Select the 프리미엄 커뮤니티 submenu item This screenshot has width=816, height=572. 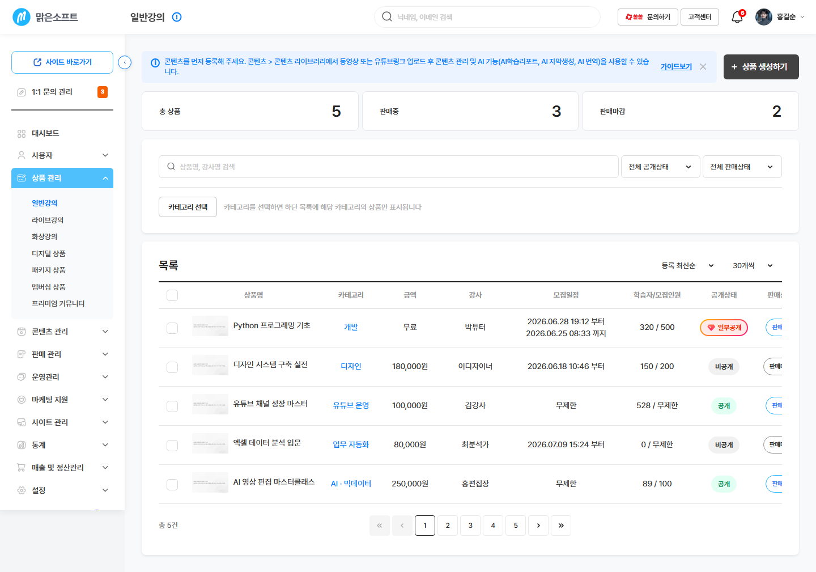58,303
